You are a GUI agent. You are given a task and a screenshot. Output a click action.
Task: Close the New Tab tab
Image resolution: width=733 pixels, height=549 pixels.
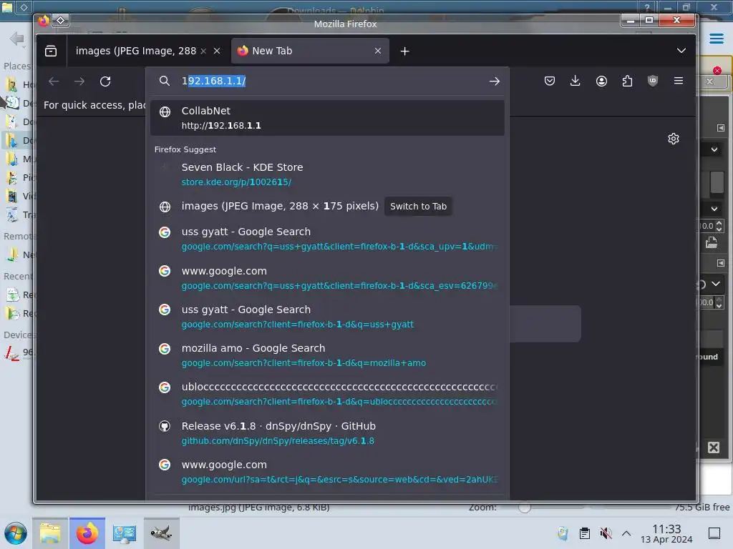pyautogui.click(x=378, y=51)
